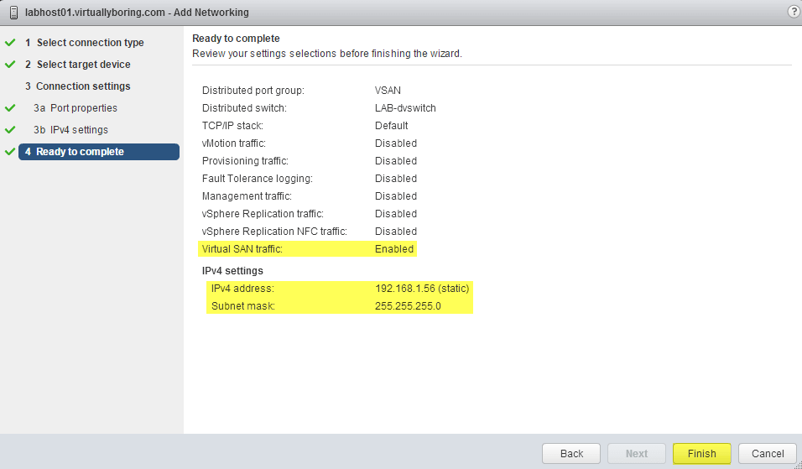Click the 'IPv4 settings' section heading
The width and height of the screenshot is (802, 469).
click(232, 271)
